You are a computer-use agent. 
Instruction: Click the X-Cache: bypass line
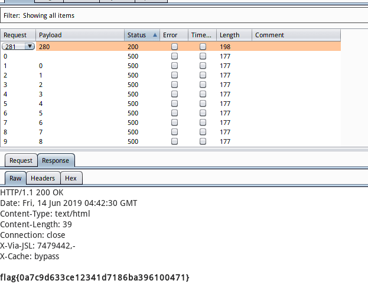click(30, 256)
